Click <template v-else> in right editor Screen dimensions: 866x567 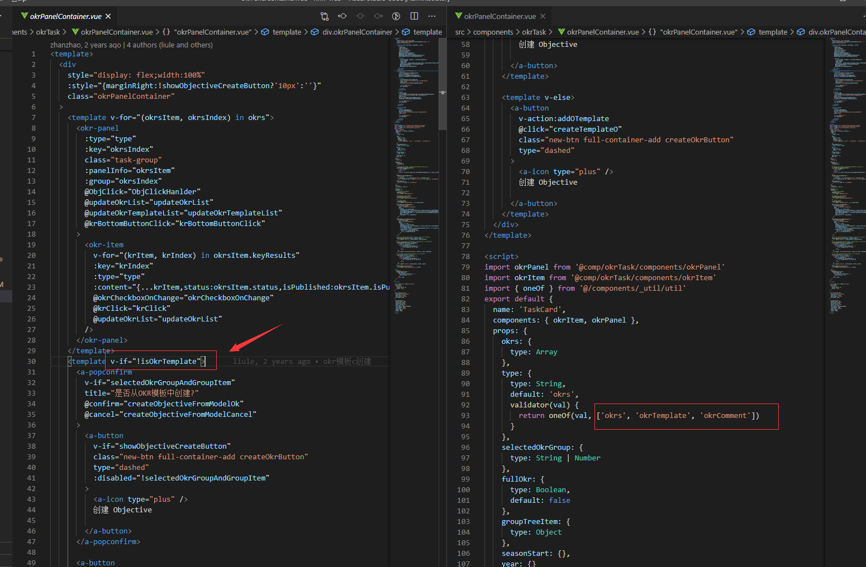(x=538, y=97)
